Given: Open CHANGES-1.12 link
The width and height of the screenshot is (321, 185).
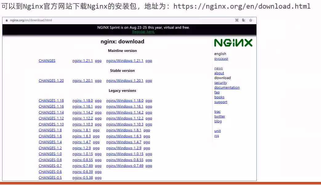Looking at the screenshot, I should pyautogui.click(x=51, y=118).
